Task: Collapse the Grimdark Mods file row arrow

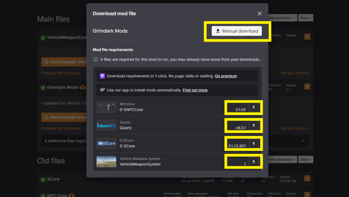Action: (x=307, y=86)
